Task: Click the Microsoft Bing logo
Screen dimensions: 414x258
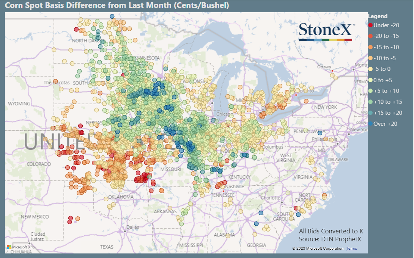Action: (x=20, y=247)
